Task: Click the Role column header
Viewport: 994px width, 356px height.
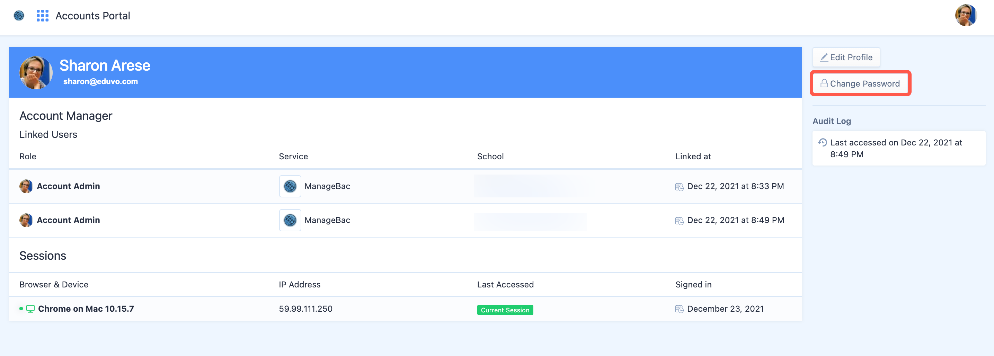Action: [x=28, y=157]
